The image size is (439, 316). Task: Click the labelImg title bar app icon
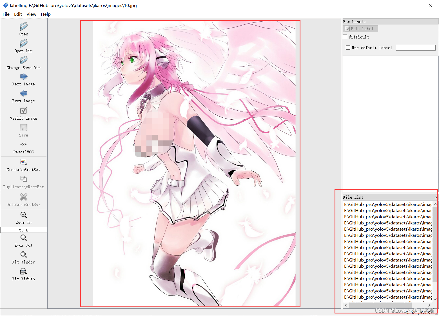point(5,5)
